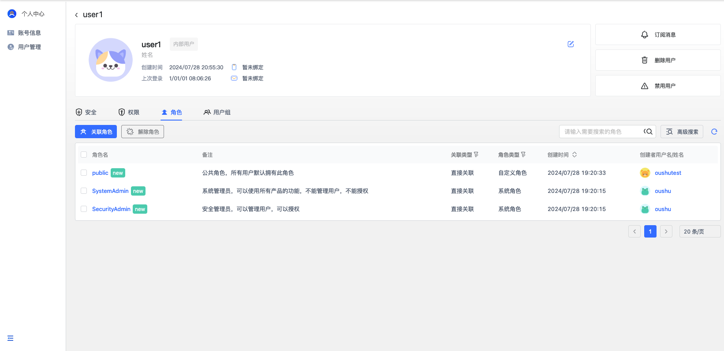Image resolution: width=724 pixels, height=351 pixels.
Task: Switch to the 用户组 tab
Action: (x=217, y=112)
